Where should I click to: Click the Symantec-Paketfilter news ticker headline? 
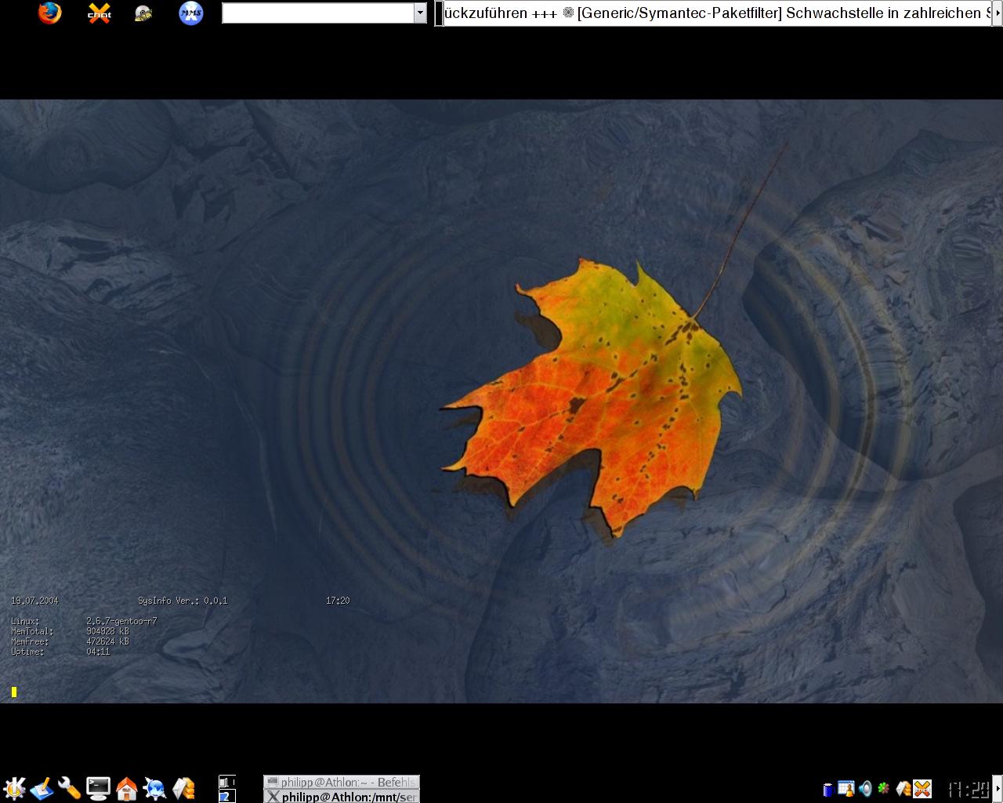(679, 13)
